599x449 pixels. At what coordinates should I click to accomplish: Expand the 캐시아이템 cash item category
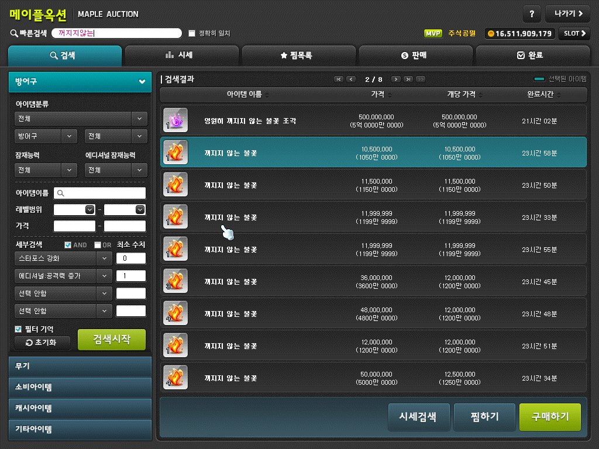pos(80,409)
